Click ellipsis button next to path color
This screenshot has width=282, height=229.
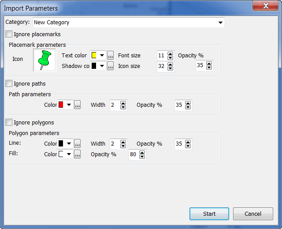click(77, 105)
